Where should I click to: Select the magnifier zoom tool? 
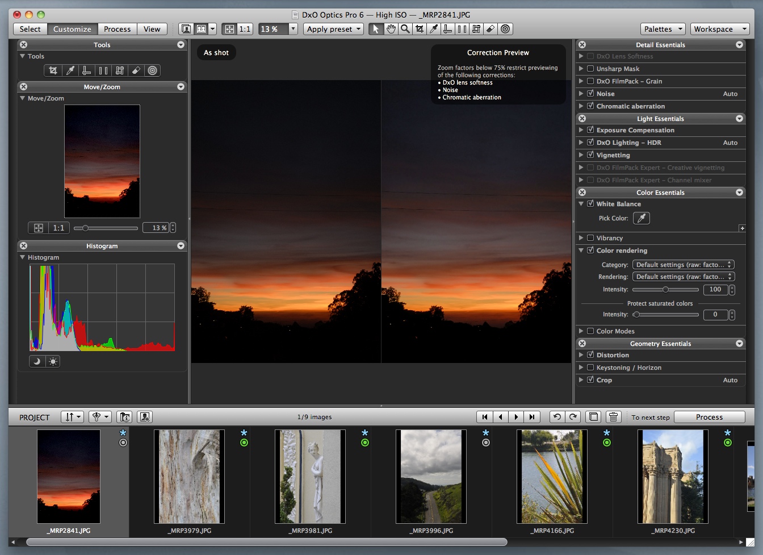click(405, 29)
